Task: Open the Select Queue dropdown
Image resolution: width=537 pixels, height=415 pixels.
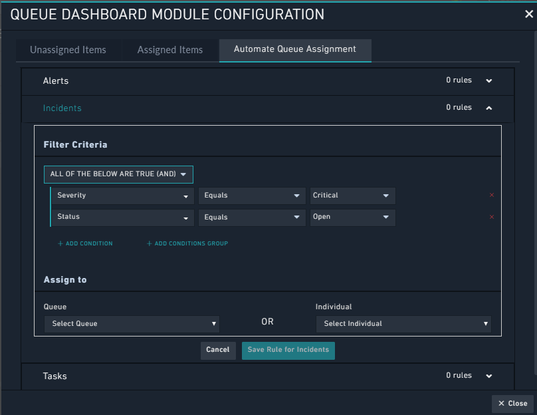Action: [x=132, y=324]
